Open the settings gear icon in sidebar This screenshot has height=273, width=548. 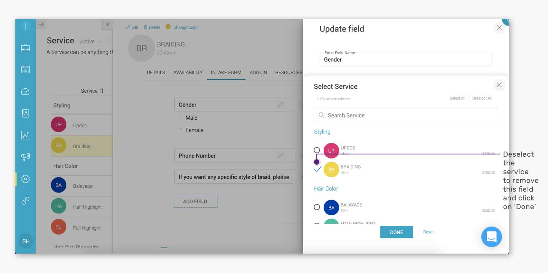point(25,179)
